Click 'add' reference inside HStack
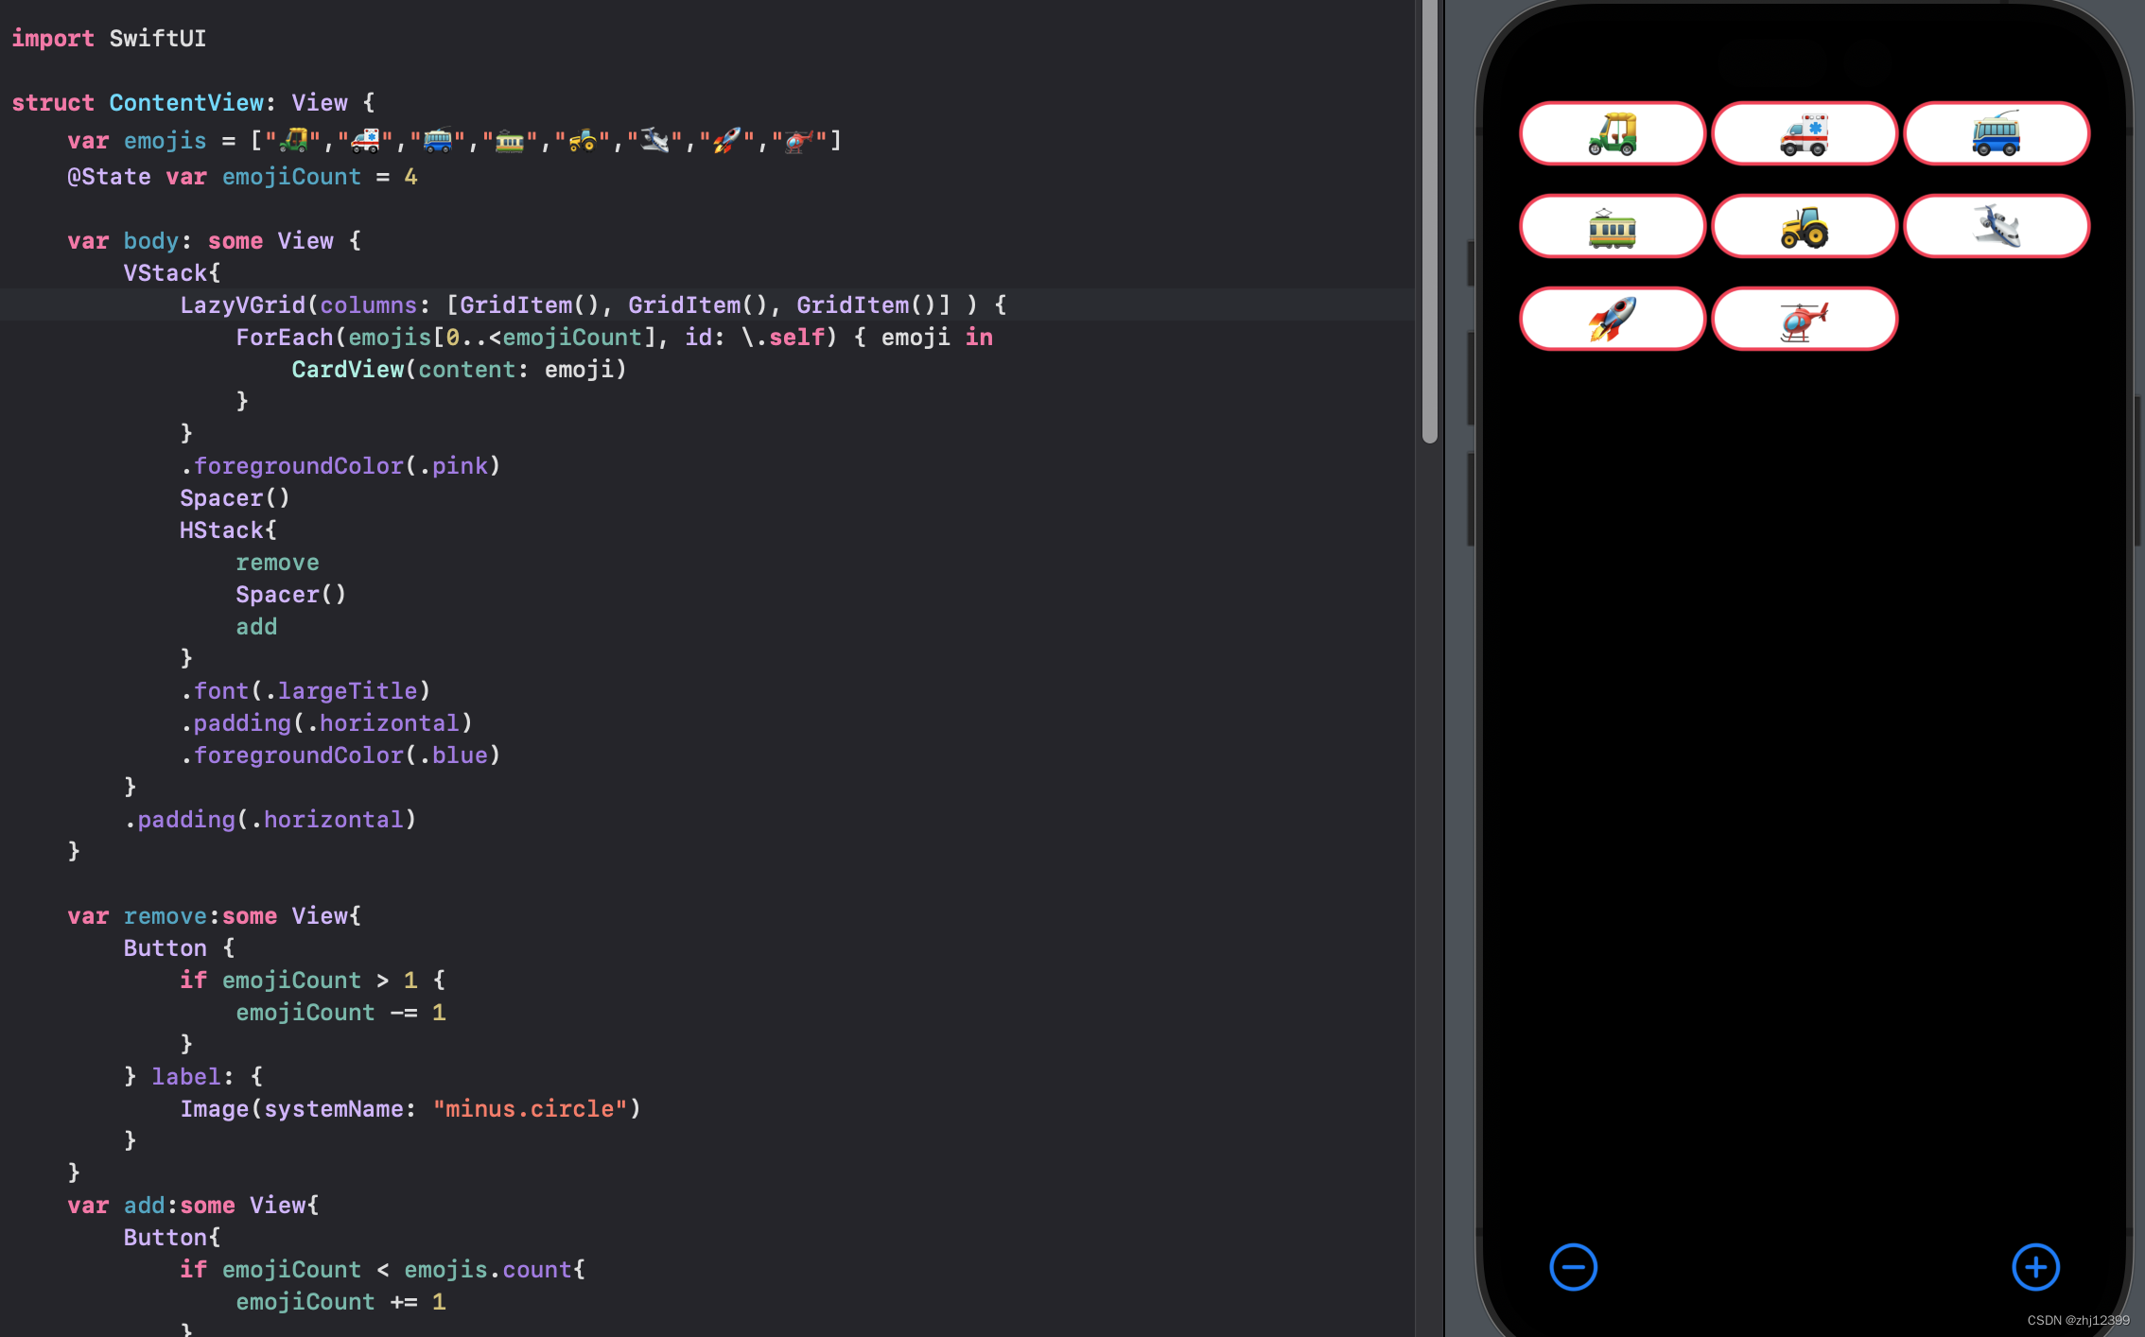Screen dimensions: 2145x1337 [x=256, y=626]
